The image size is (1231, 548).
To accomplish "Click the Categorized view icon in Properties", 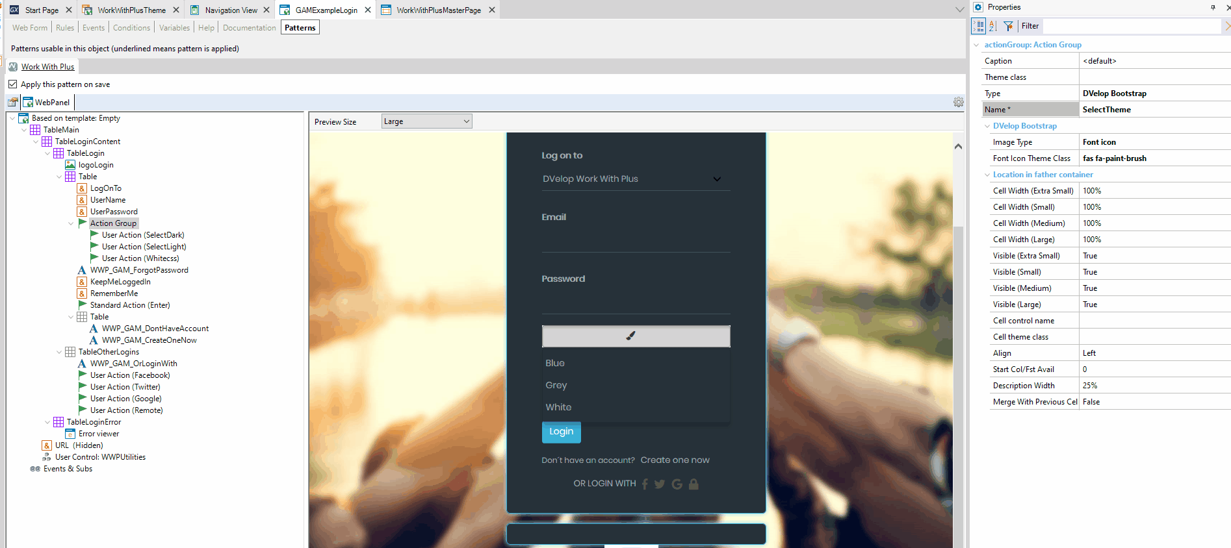I will pos(978,26).
